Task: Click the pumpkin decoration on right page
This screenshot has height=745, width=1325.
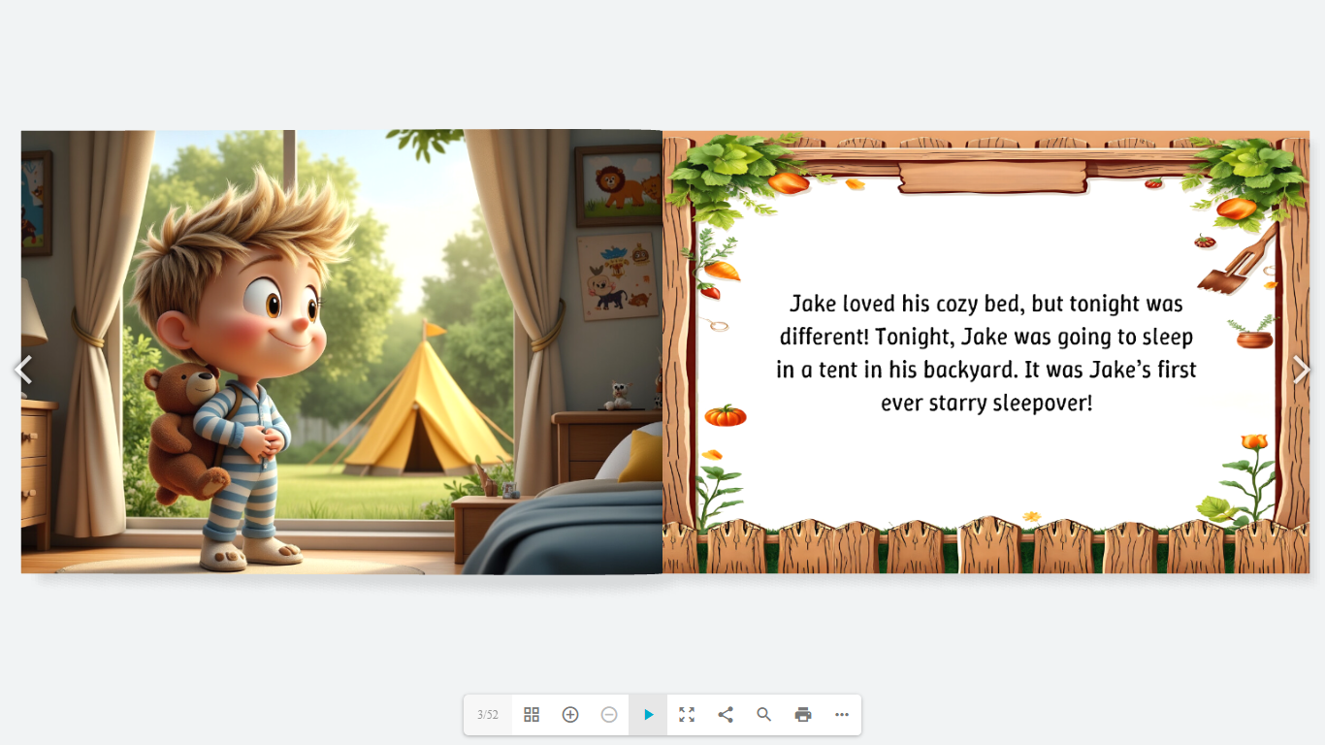Action: point(725,416)
